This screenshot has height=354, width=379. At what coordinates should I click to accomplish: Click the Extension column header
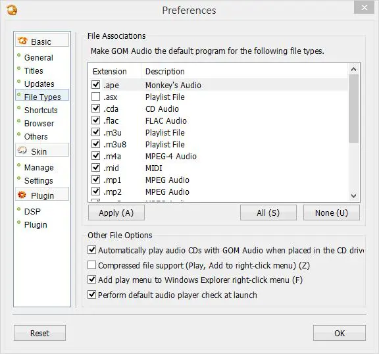pyautogui.click(x=109, y=72)
